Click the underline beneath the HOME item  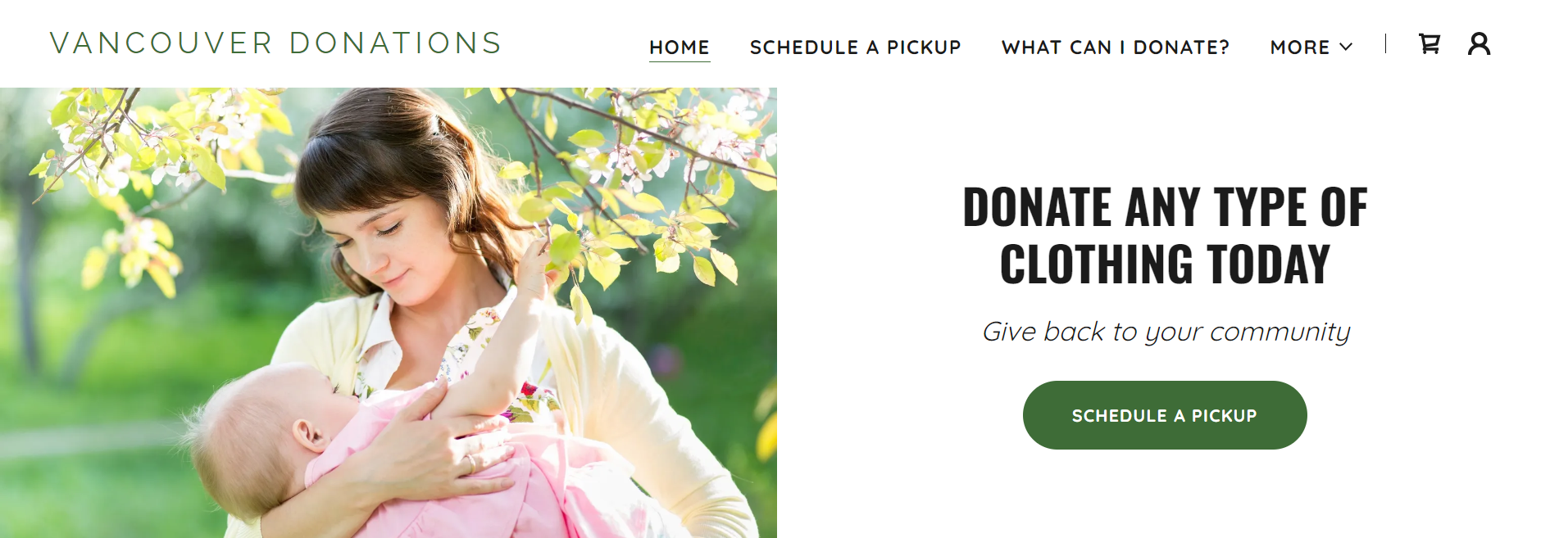point(680,61)
